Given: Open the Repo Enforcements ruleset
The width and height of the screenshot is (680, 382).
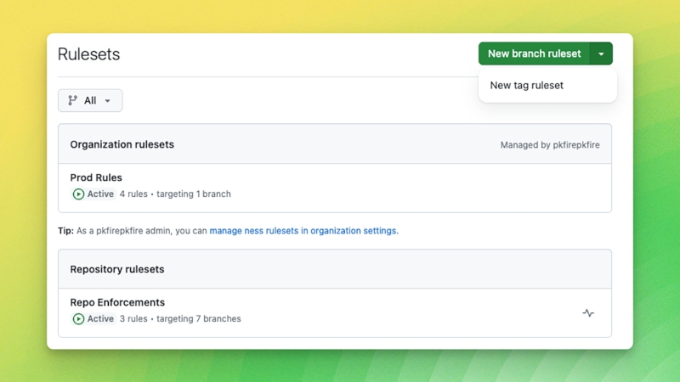Looking at the screenshot, I should 117,302.
